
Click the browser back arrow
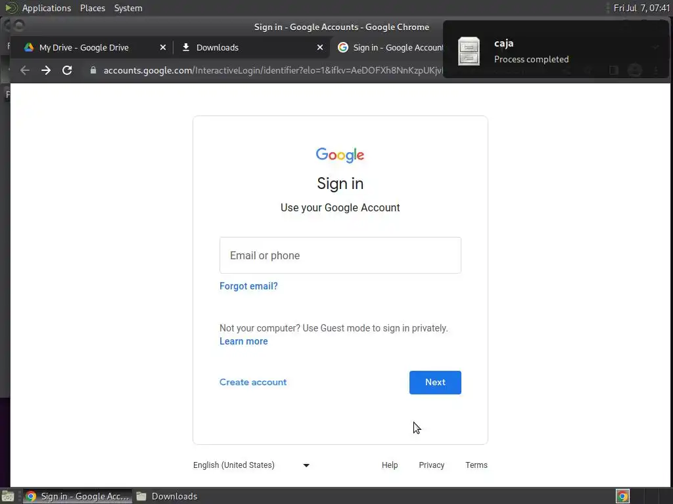coord(25,70)
